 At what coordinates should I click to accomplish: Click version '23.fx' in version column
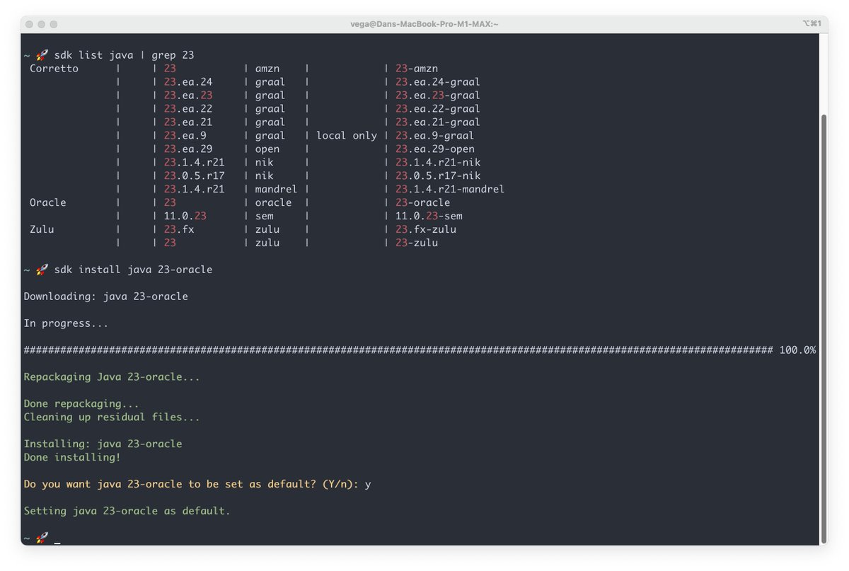coord(179,229)
